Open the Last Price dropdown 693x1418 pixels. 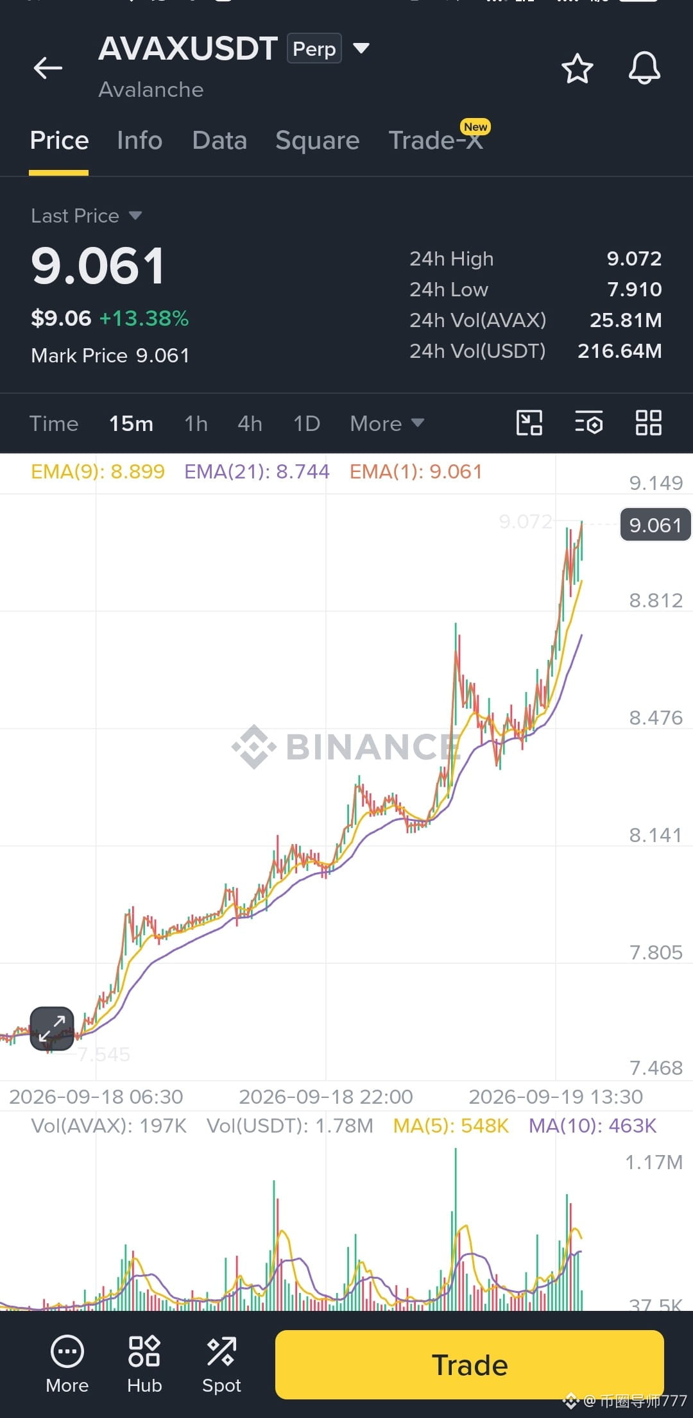pyautogui.click(x=86, y=215)
